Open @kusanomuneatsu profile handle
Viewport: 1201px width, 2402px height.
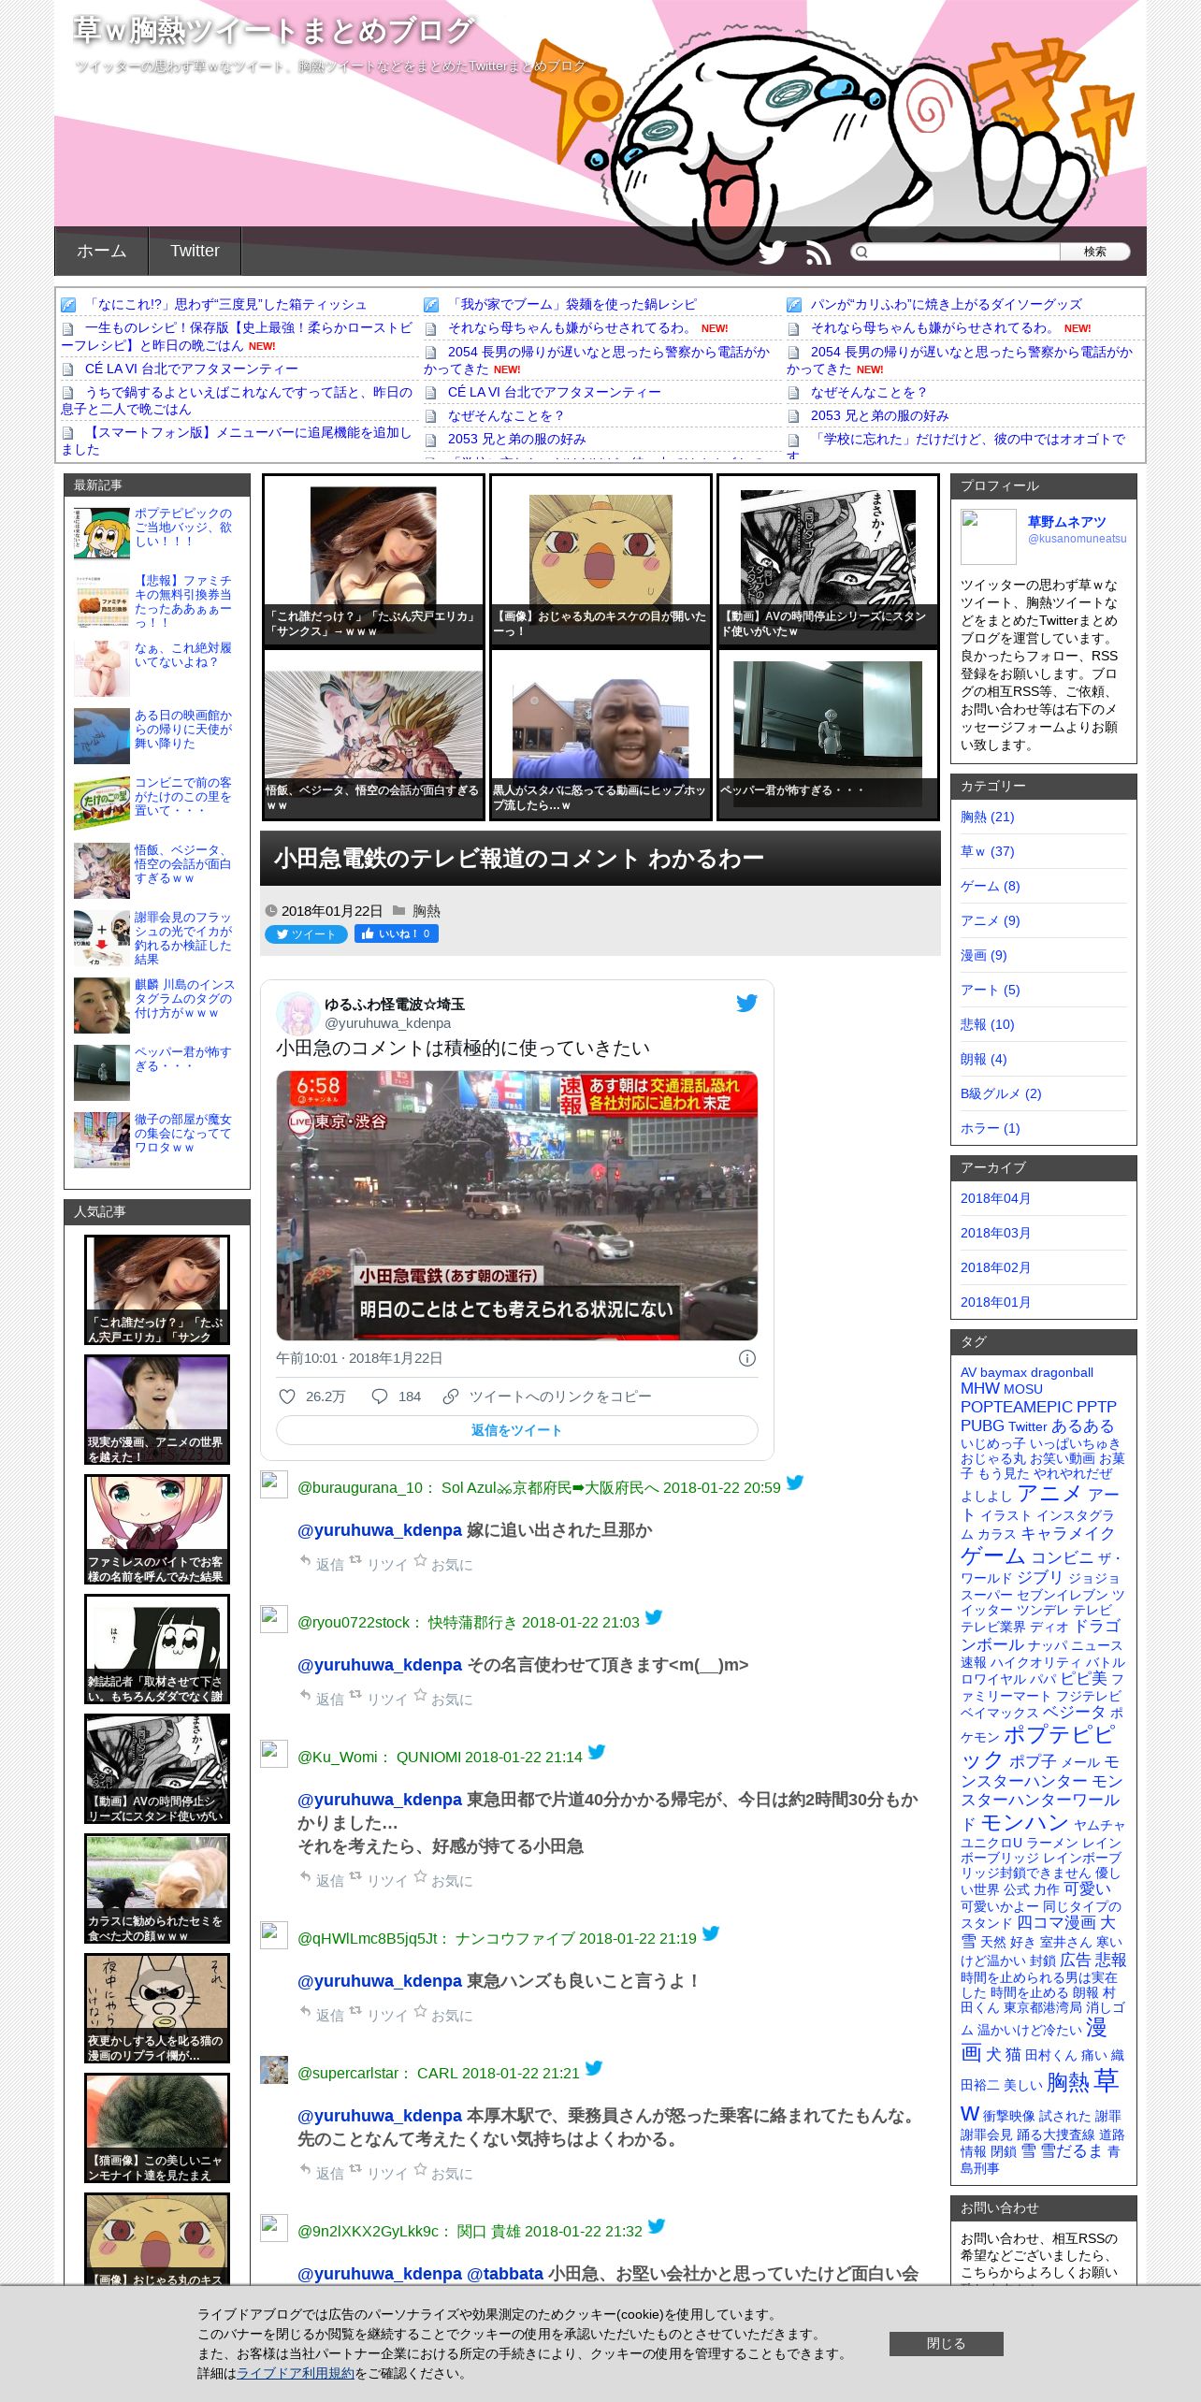[x=1077, y=539]
